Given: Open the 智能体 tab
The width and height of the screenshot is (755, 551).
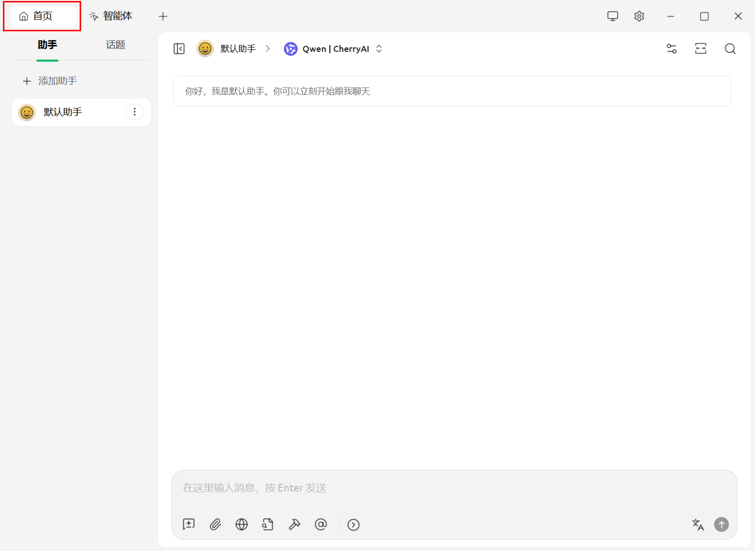Looking at the screenshot, I should [x=111, y=16].
